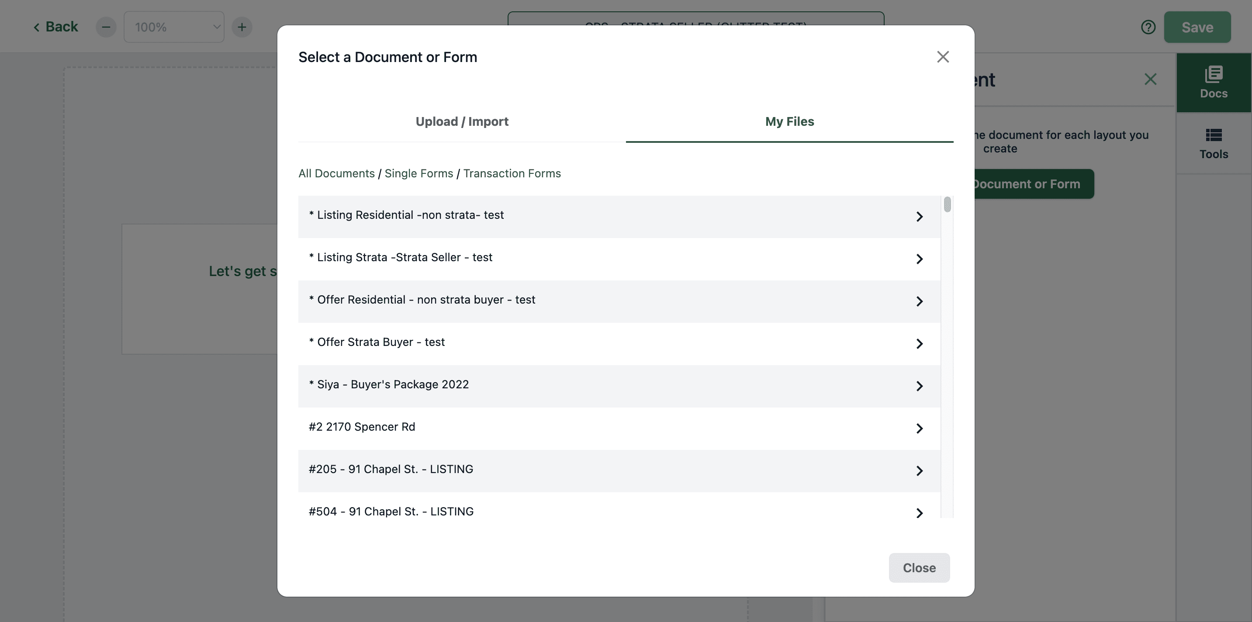The height and width of the screenshot is (622, 1252).
Task: Expand chevron for Siya - Buyer's Package 2022
Action: tap(919, 386)
